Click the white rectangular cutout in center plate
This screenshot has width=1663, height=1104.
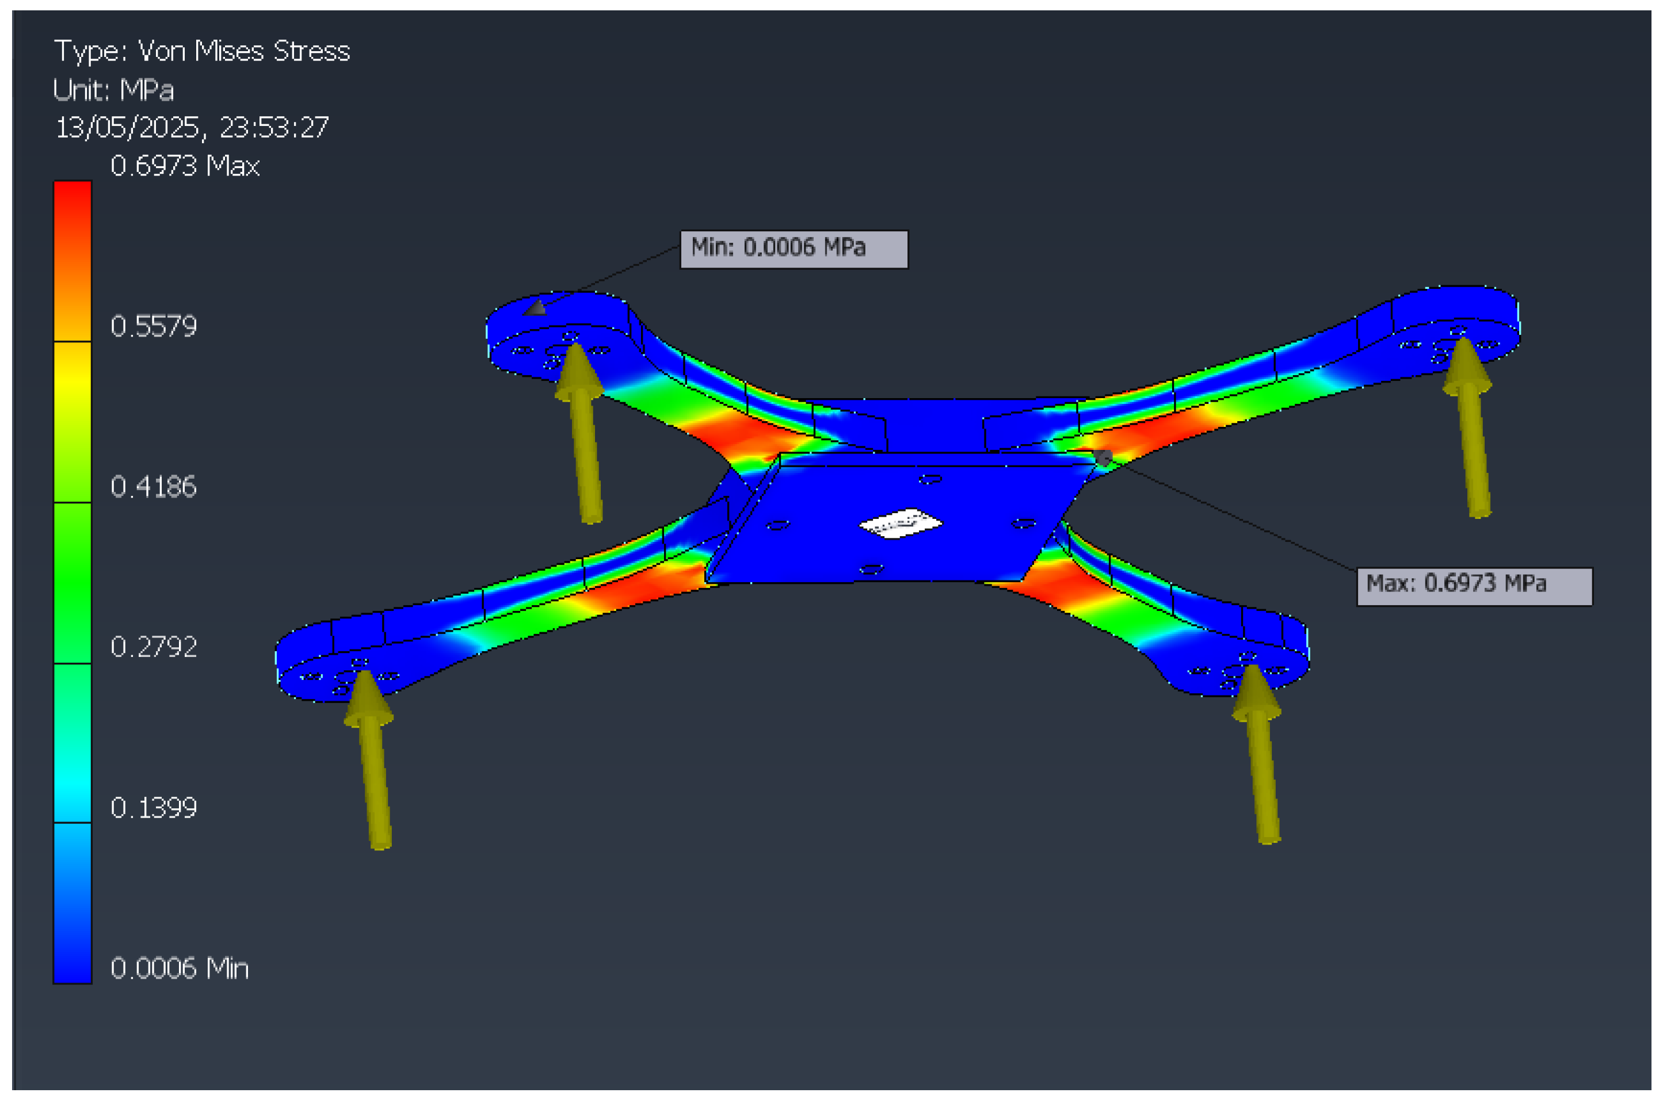(901, 525)
